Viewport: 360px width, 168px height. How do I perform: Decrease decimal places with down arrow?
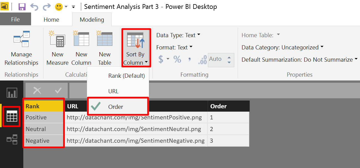(x=229, y=62)
